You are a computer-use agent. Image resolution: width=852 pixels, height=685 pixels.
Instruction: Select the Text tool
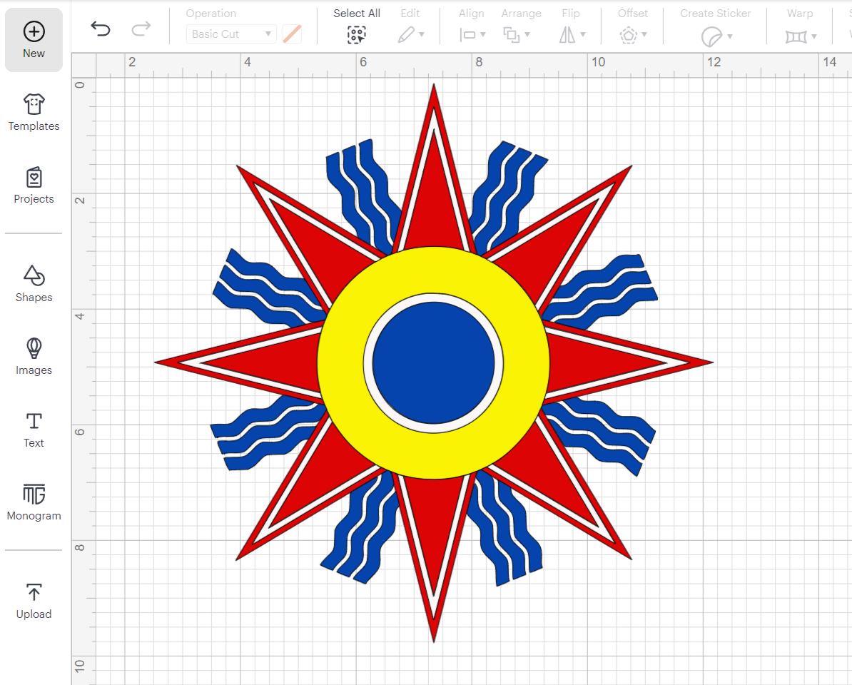pyautogui.click(x=34, y=430)
